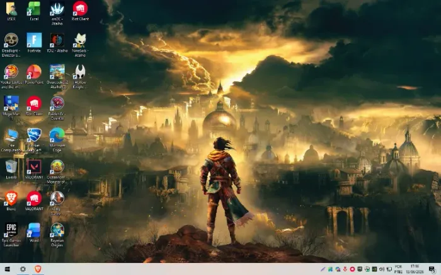Click the pen icon in the system tray
Viewport: 441px width, 275px height.
pos(323,269)
